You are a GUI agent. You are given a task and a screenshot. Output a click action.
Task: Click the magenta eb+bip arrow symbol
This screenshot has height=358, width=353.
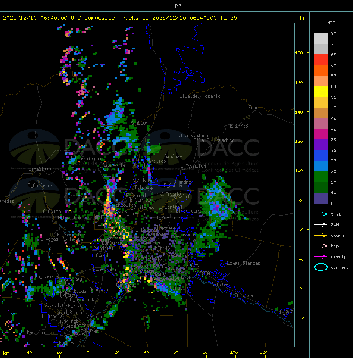point(321,257)
